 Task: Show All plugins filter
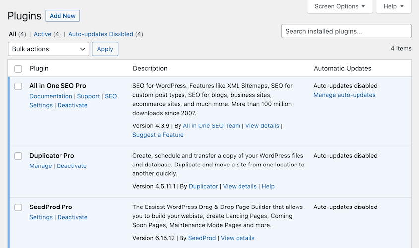coord(12,34)
